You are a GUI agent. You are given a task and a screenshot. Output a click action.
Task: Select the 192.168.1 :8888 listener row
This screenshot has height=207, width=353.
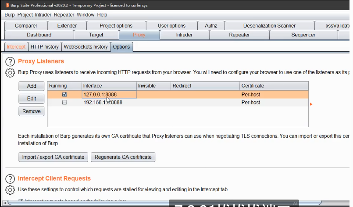pyautogui.click(x=178, y=102)
